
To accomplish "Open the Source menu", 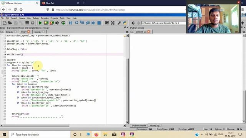I will [x=22, y=18].
